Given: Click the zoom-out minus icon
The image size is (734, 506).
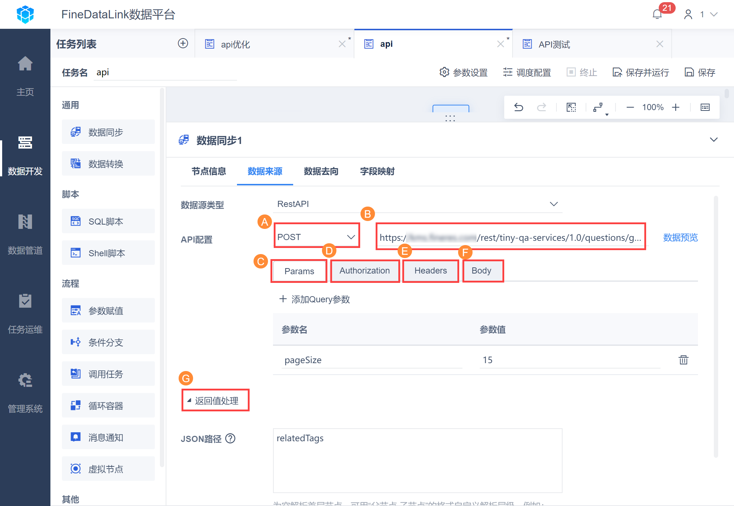Looking at the screenshot, I should pos(630,107).
